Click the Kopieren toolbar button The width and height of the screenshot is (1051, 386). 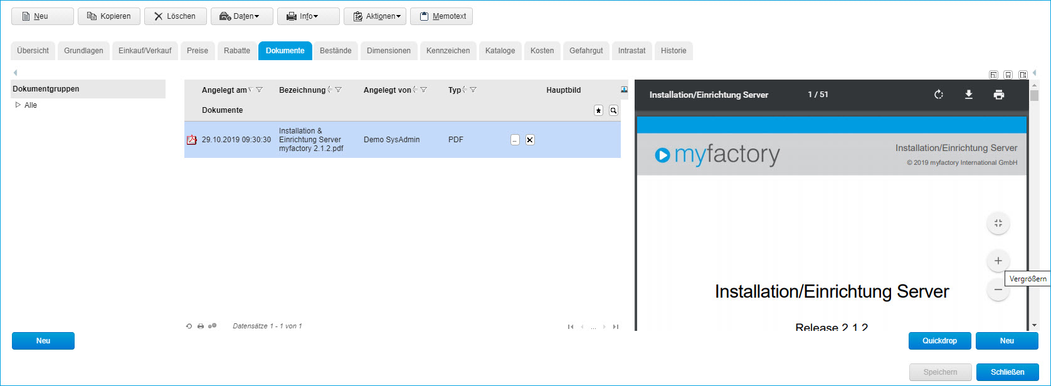pos(109,16)
